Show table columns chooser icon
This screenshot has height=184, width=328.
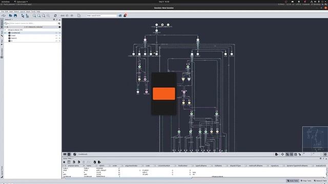tap(69, 162)
